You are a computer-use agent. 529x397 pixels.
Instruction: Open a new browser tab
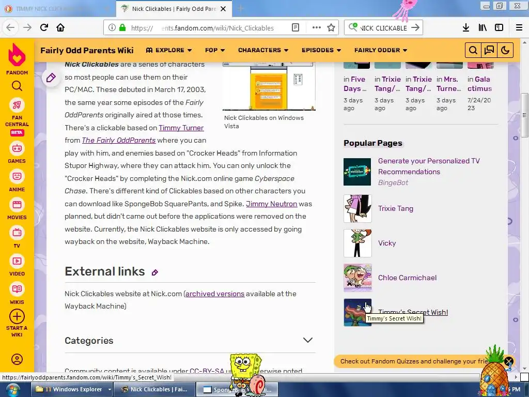click(240, 8)
